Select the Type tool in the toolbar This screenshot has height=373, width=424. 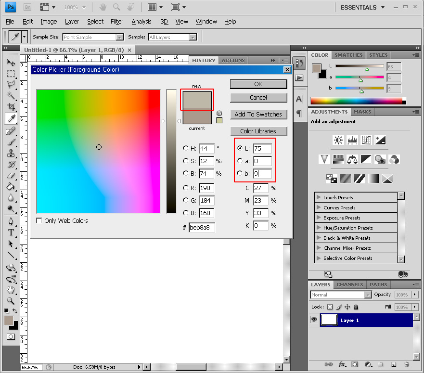11,232
